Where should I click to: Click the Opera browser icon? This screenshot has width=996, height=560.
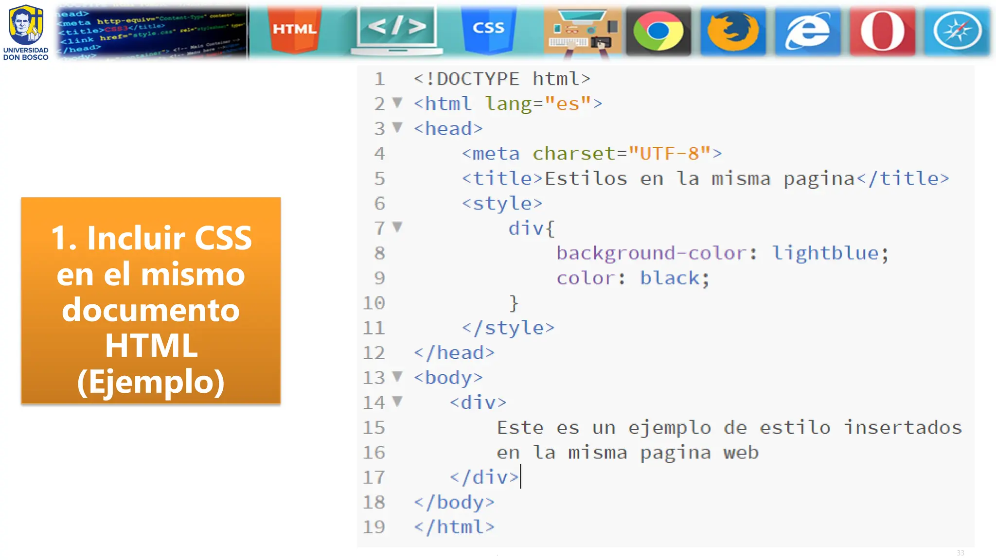tap(882, 31)
